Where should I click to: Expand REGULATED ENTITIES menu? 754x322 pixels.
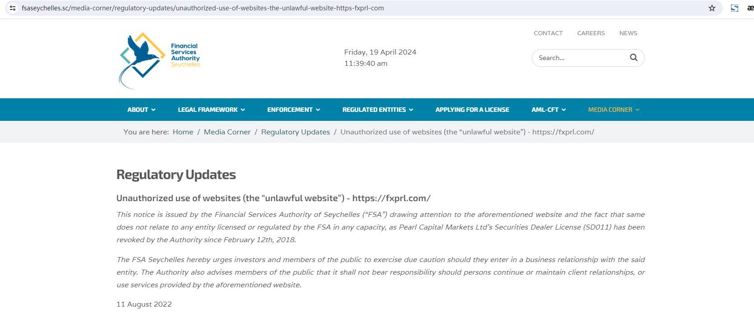coord(377,110)
